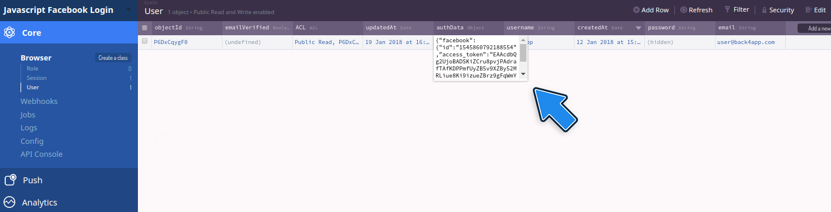Screen dimensions: 831x212
Task: Click the Add Row plus icon
Action: pyautogui.click(x=637, y=10)
